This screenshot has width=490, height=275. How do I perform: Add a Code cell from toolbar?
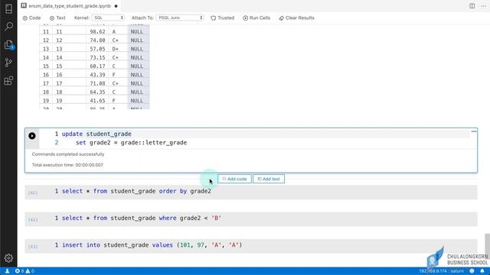tap(31, 18)
